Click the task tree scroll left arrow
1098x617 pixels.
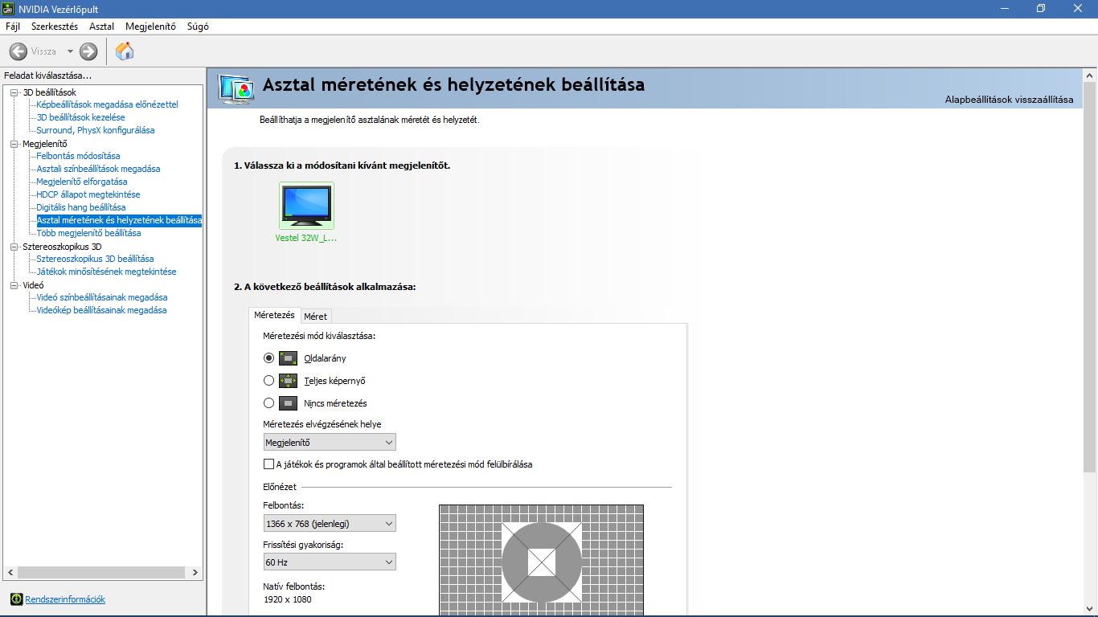[x=10, y=573]
